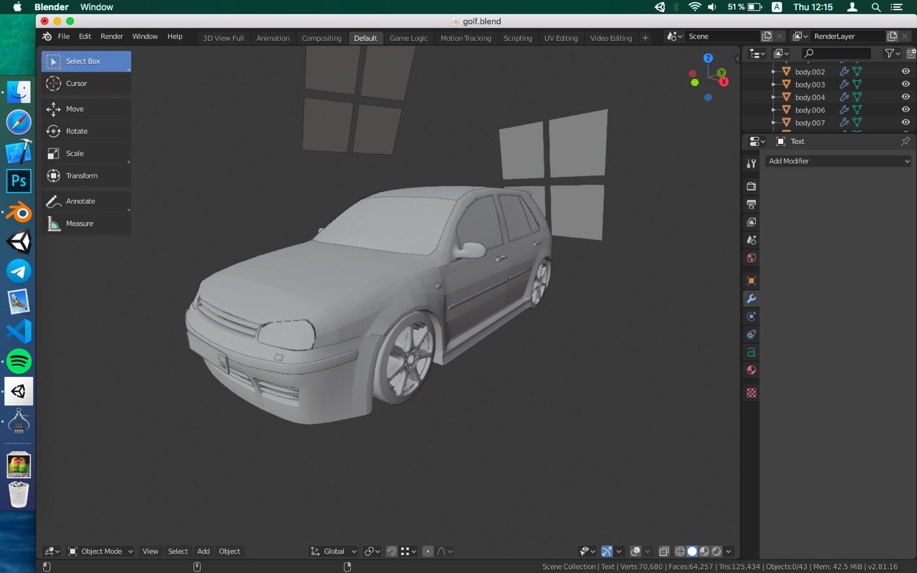Open the Add Modifier dropdown
Image resolution: width=917 pixels, height=573 pixels.
coord(838,161)
